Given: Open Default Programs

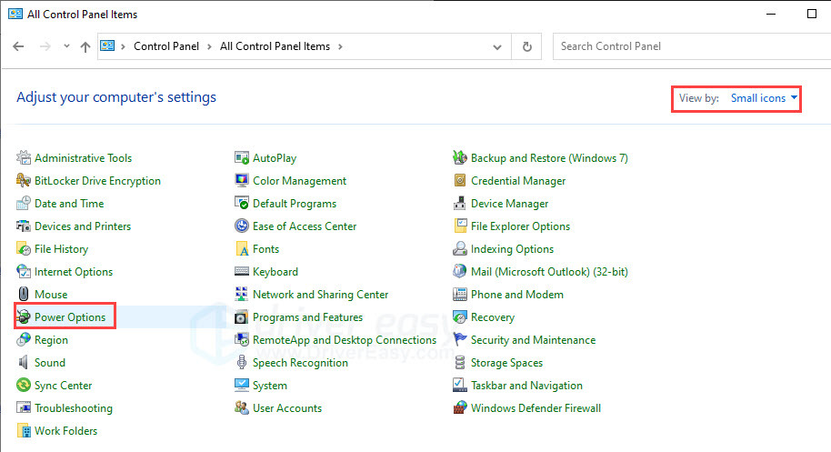Looking at the screenshot, I should tap(295, 204).
